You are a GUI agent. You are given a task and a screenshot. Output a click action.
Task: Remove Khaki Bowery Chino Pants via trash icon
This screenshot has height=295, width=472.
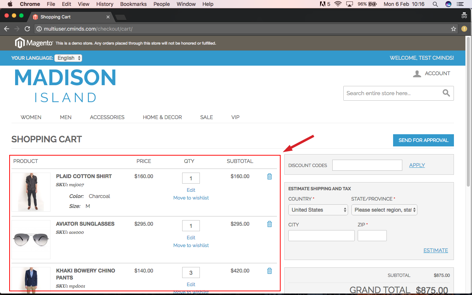click(270, 271)
